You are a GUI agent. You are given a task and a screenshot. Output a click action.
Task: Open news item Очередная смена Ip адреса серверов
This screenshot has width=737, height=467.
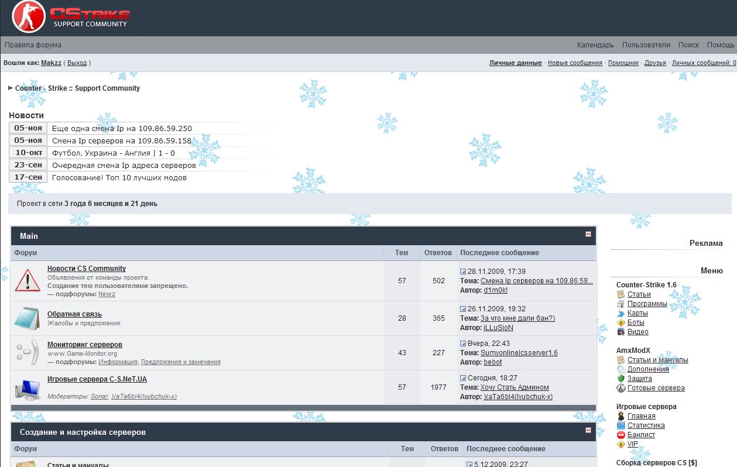(x=124, y=165)
